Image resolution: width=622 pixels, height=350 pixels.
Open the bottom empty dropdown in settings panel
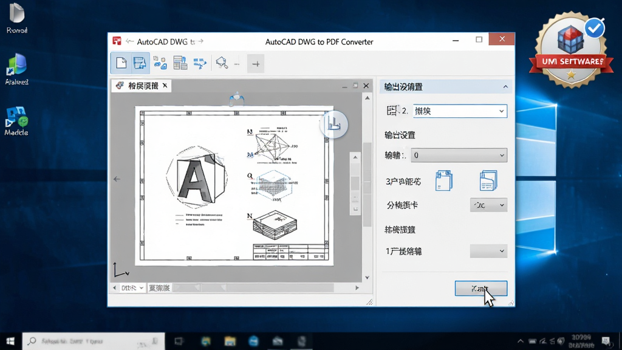point(488,251)
